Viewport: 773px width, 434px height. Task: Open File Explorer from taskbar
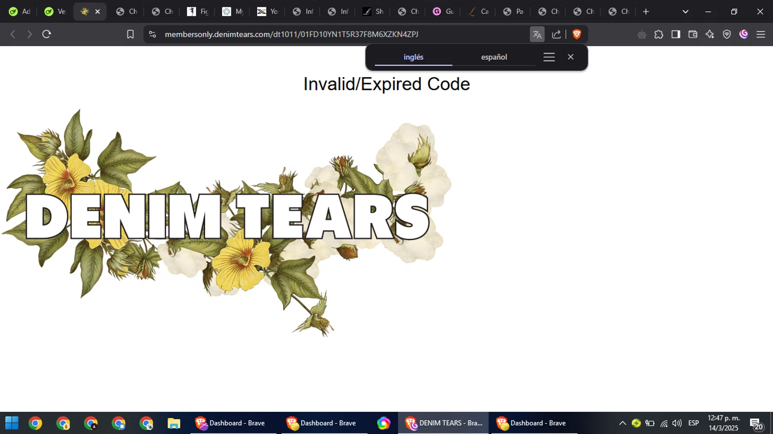174,423
